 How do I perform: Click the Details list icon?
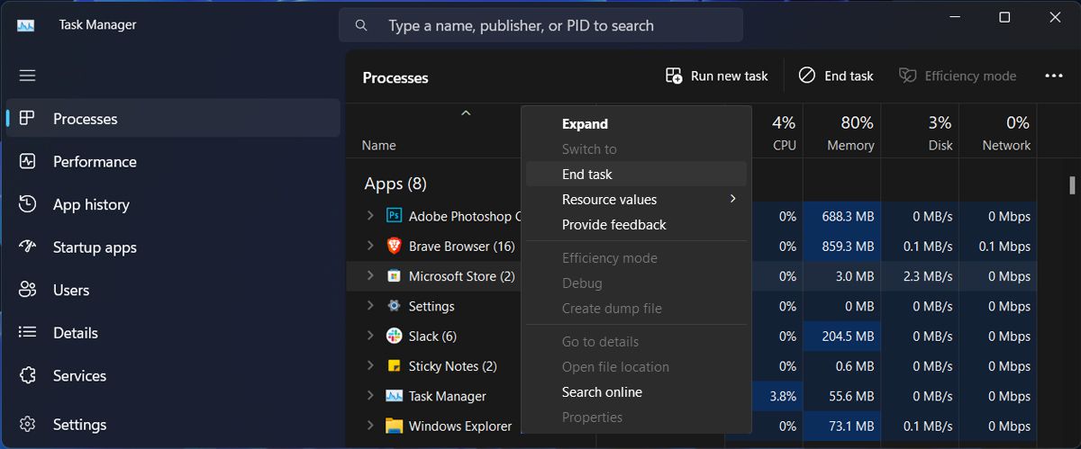(x=27, y=333)
